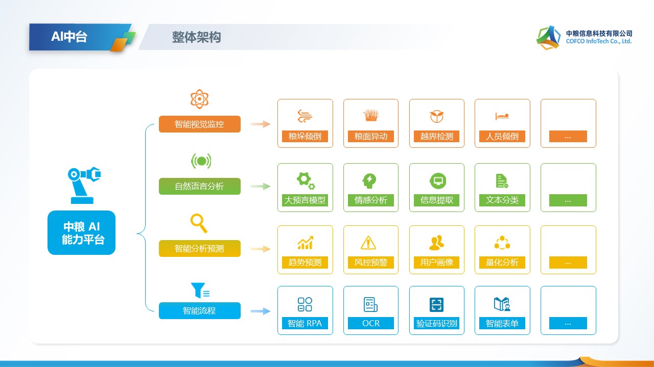Select the 自然语言分析 green button
The width and height of the screenshot is (654, 367).
coord(199,186)
